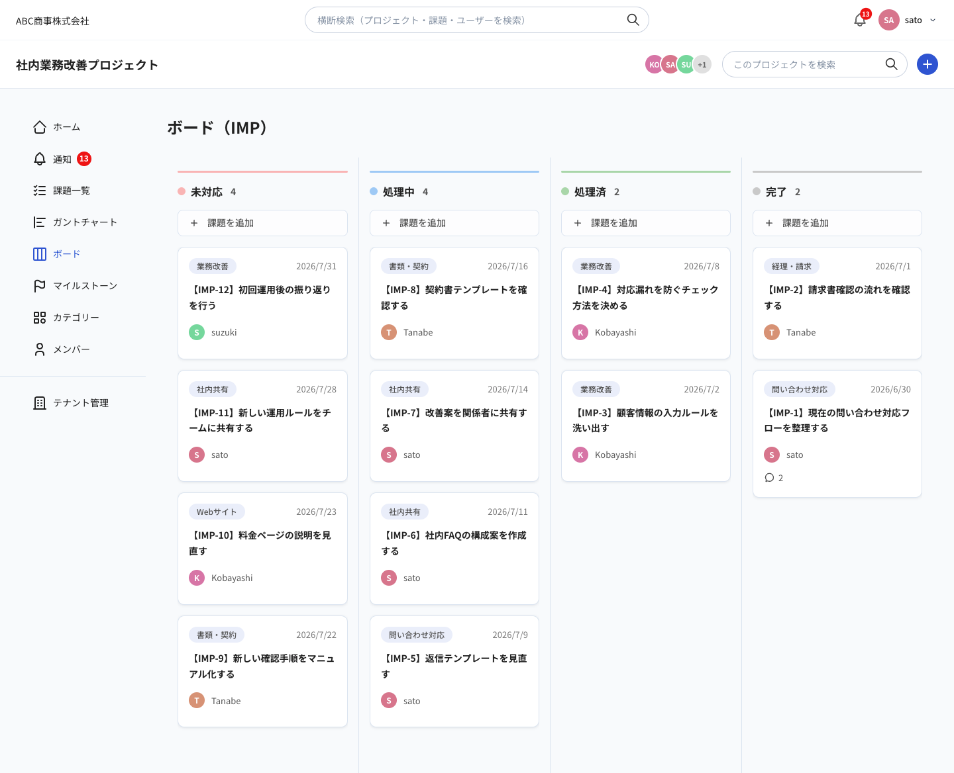The width and height of the screenshot is (954, 773).
Task: Click the マイルストーン flag icon
Action: (40, 286)
